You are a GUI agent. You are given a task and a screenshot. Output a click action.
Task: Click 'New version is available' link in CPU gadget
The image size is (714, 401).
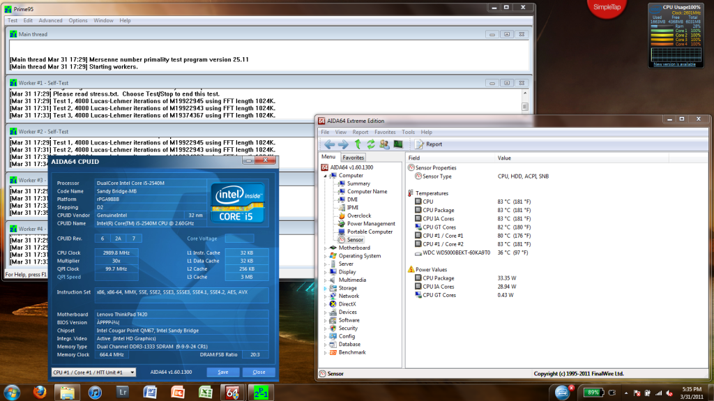674,64
